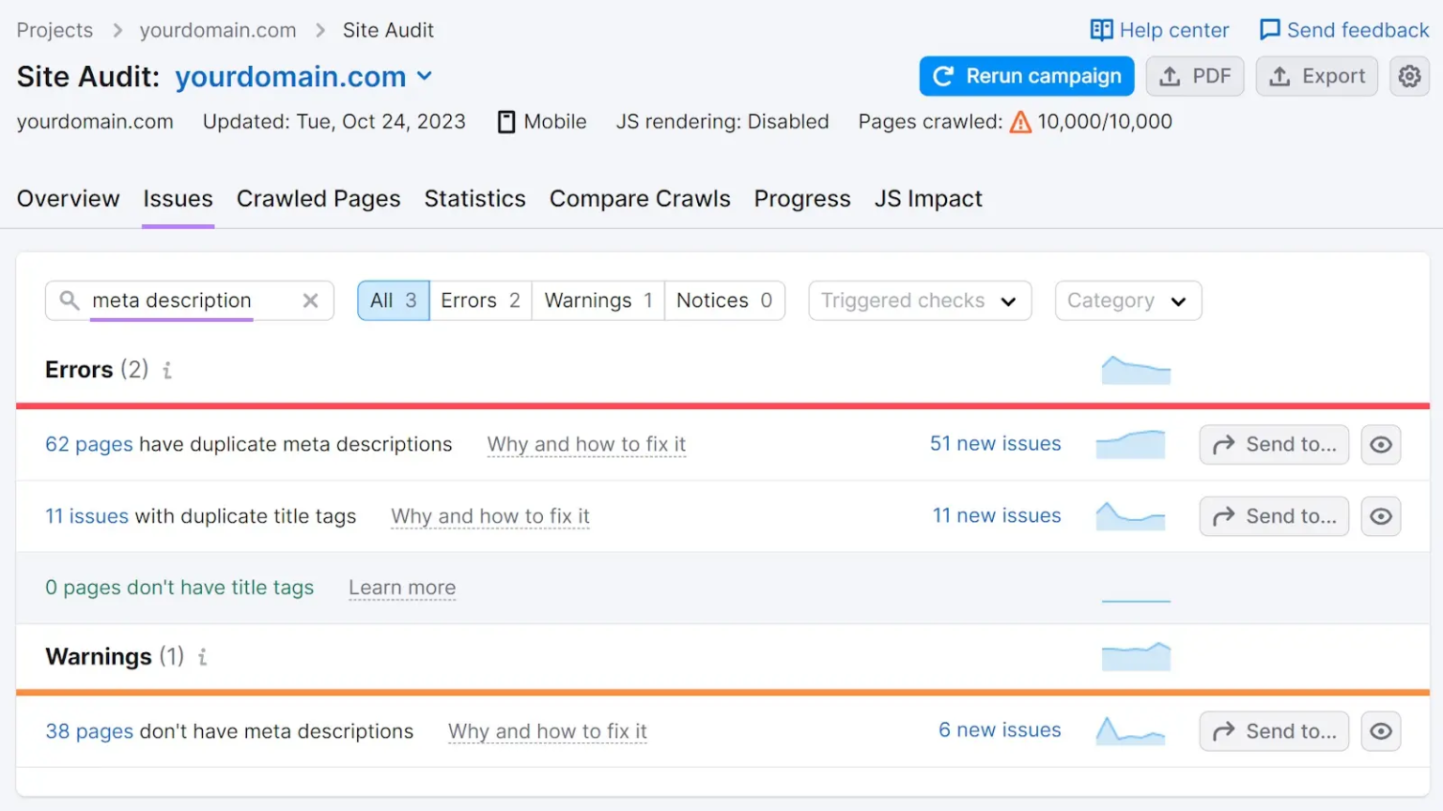Screen dimensions: 1443x811
Task: Switch to the Statistics tab
Action: 474,198
